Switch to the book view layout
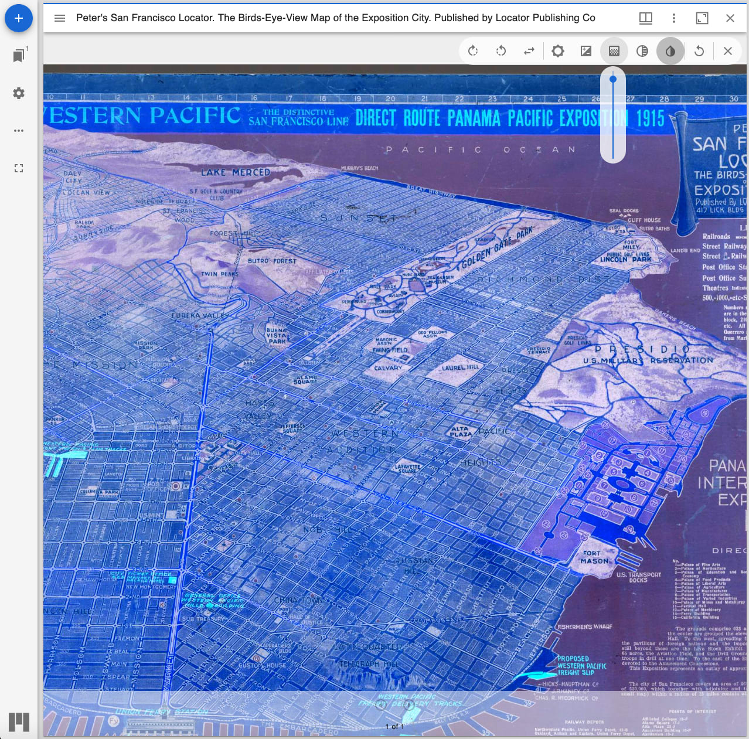The width and height of the screenshot is (749, 739). coord(645,18)
